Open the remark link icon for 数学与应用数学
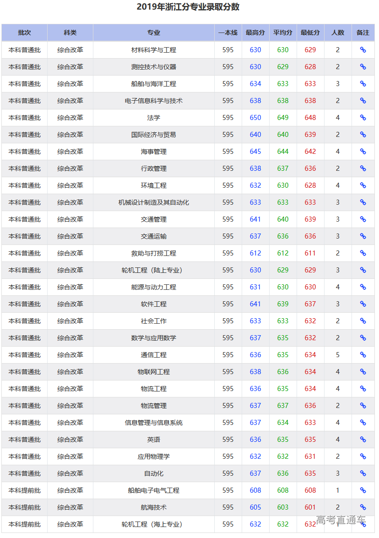Viewport: 379px width, 538px height. pyautogui.click(x=363, y=338)
